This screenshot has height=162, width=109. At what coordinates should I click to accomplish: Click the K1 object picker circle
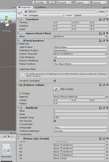coord(107,145)
